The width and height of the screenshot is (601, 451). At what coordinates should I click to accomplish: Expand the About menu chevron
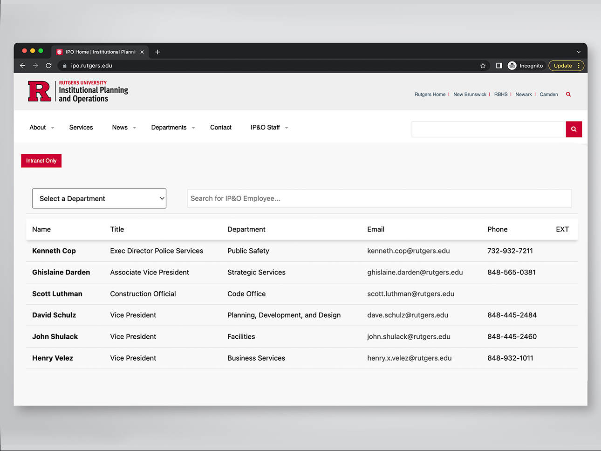pos(52,127)
